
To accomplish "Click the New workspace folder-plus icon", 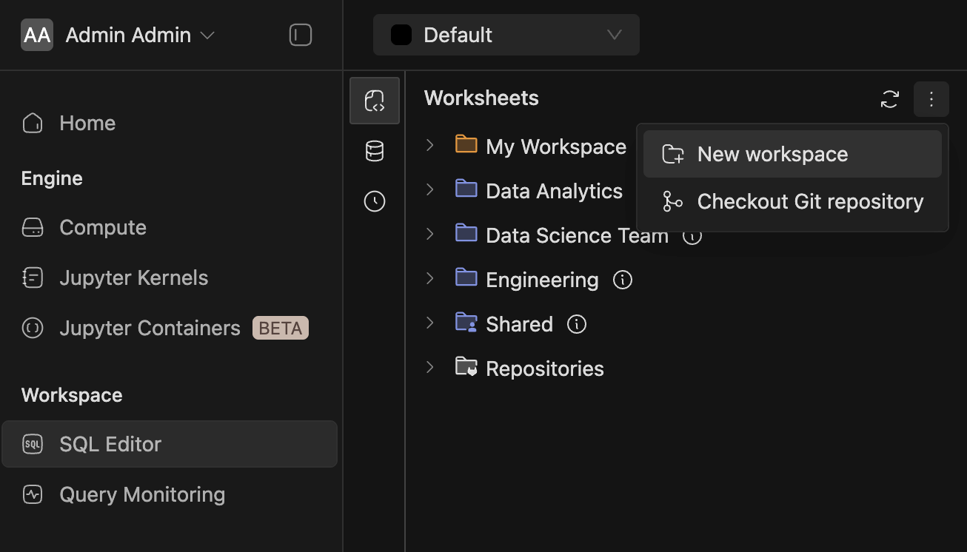I will [x=673, y=154].
